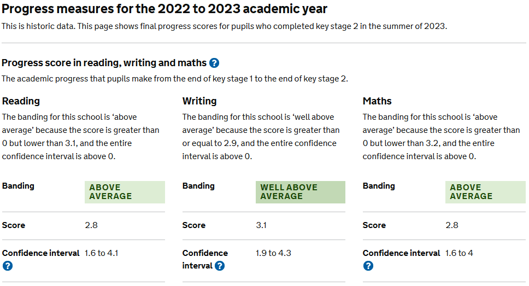Click help icon under Maths confidence interval
Image resolution: width=529 pixels, height=286 pixels.
pyautogui.click(x=368, y=266)
